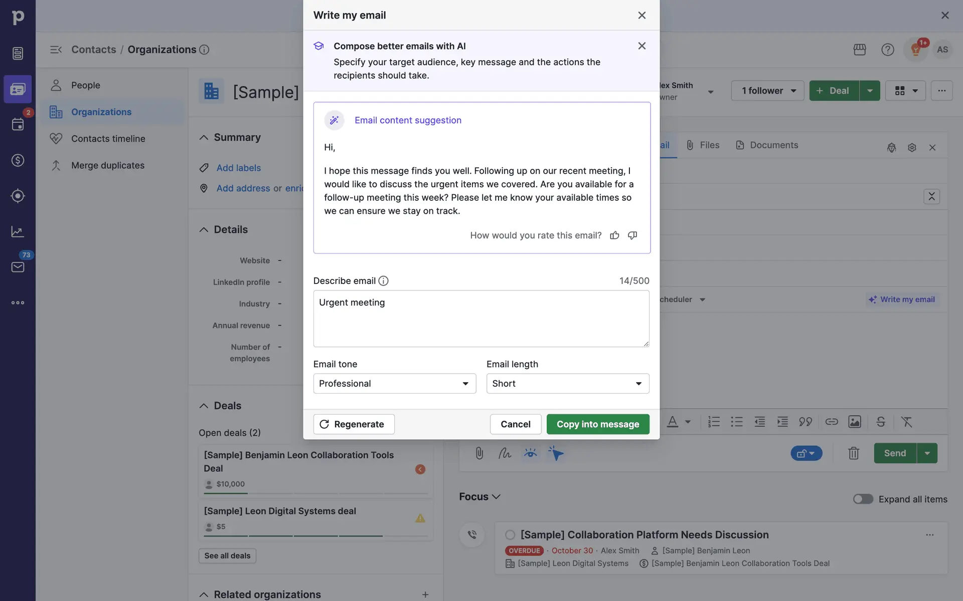Click the attachment paperclip icon
Screen dimensions: 963x601
pyautogui.click(x=479, y=453)
